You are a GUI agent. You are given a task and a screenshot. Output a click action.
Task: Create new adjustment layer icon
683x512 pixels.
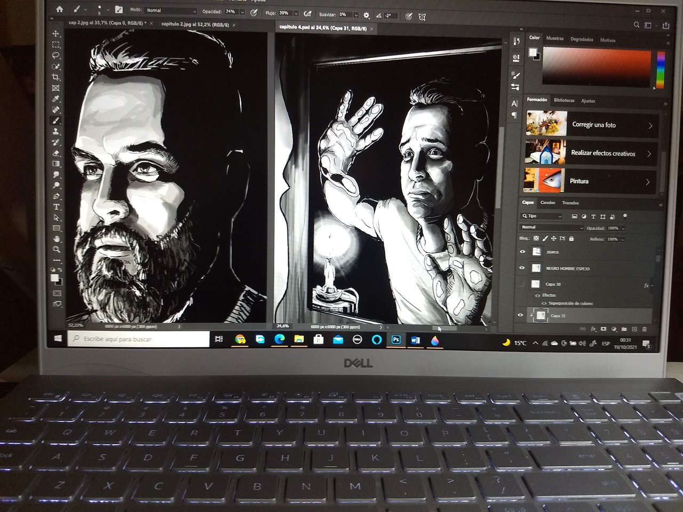[x=614, y=329]
